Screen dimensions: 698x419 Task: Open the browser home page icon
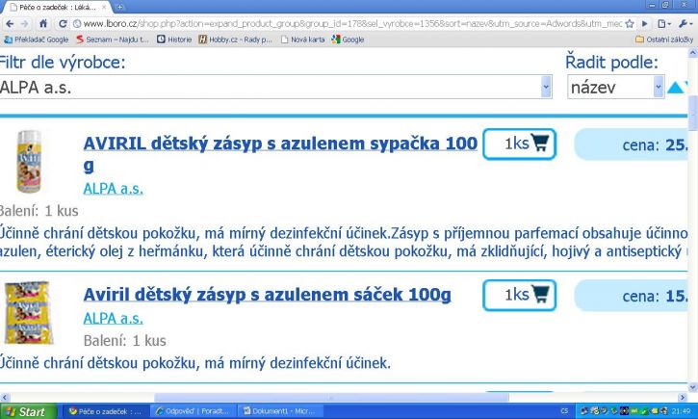point(43,24)
